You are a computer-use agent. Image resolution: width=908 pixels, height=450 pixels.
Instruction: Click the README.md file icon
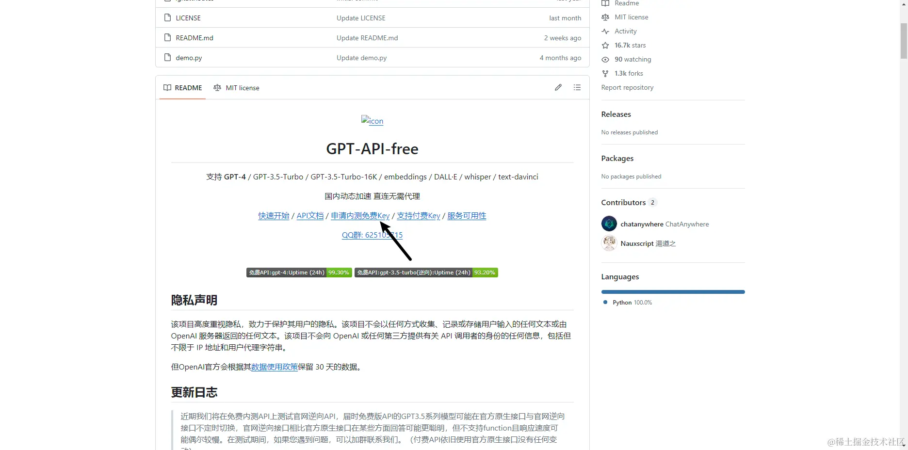168,38
